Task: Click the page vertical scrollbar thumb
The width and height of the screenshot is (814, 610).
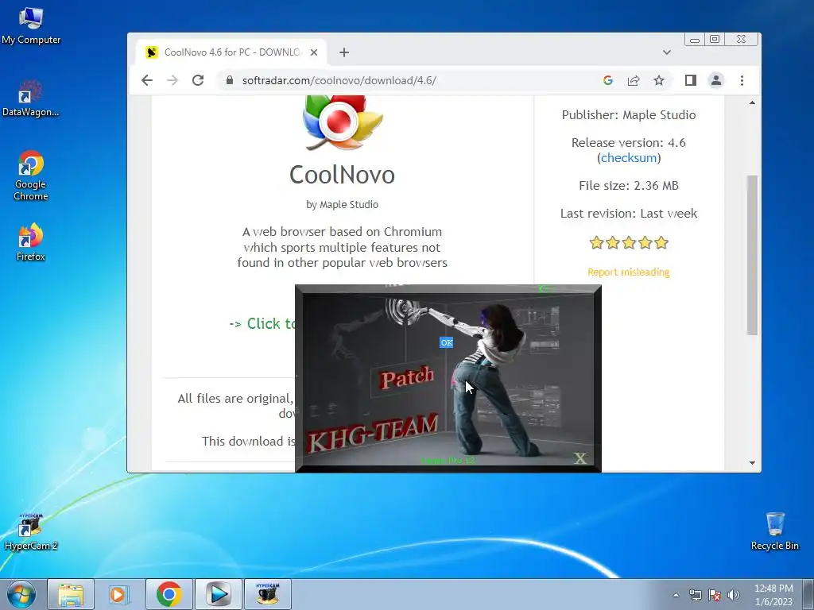Action: pos(752,255)
